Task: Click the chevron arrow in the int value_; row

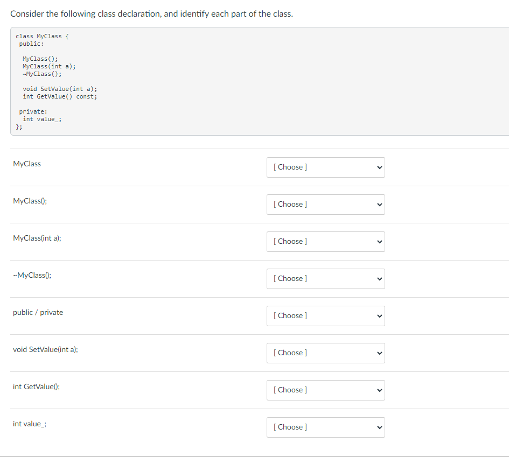Action: click(x=379, y=427)
